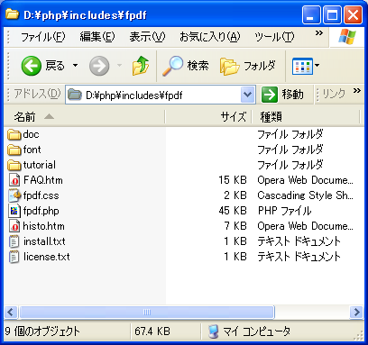Select the fpdf.php file icon
The width and height of the screenshot is (368, 345).
pos(14,211)
